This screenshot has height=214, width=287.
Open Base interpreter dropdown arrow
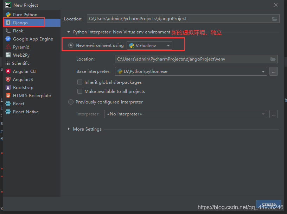point(263,71)
